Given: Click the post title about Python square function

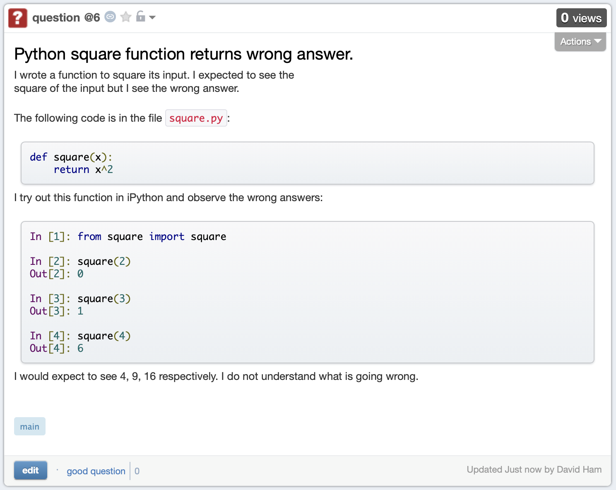Looking at the screenshot, I should [x=183, y=54].
